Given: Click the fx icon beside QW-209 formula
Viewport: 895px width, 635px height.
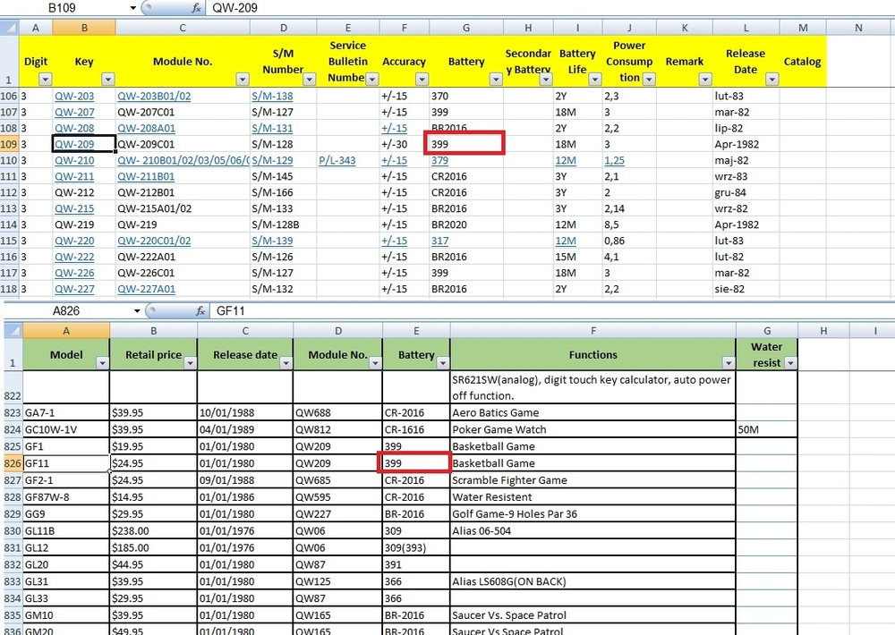Looking at the screenshot, I should click(196, 8).
